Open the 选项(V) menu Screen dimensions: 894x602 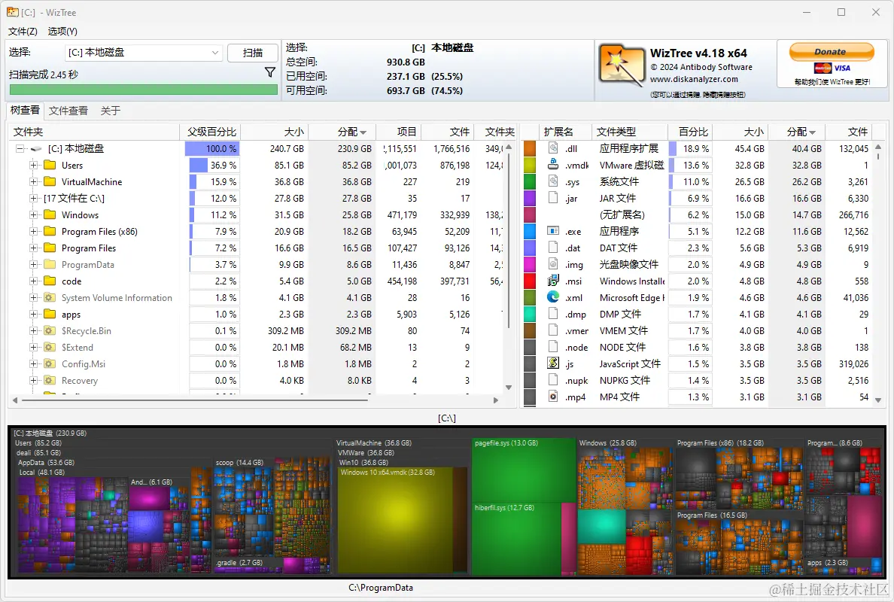[x=62, y=32]
